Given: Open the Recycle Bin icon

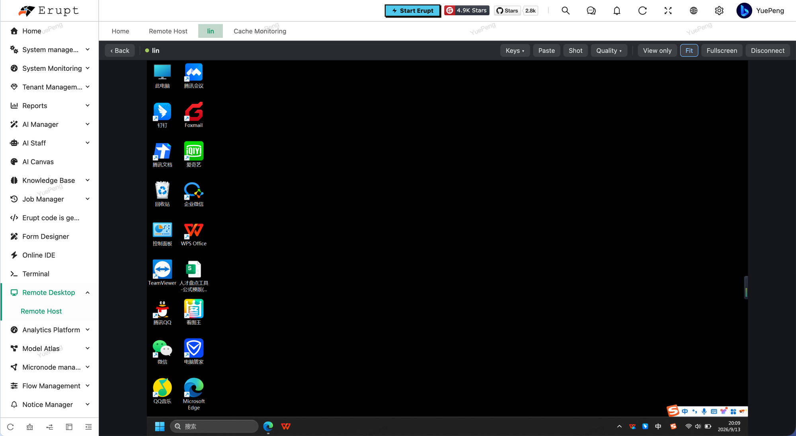Looking at the screenshot, I should [x=162, y=194].
